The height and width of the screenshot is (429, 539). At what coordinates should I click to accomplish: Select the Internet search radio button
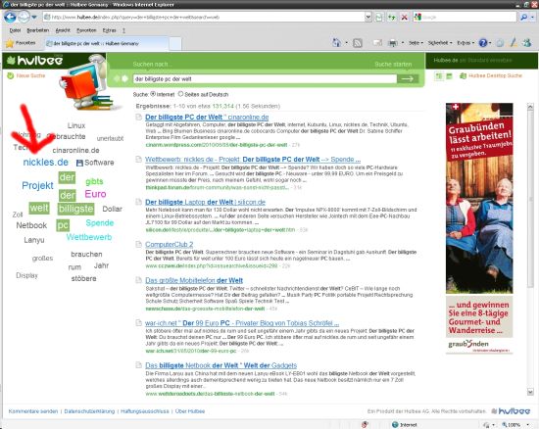pyautogui.click(x=153, y=94)
